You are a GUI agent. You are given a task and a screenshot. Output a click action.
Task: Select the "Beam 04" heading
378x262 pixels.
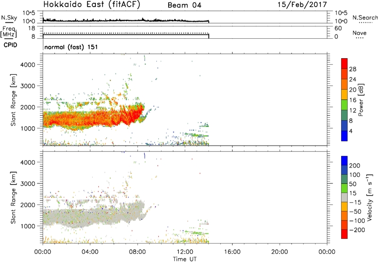click(x=184, y=5)
